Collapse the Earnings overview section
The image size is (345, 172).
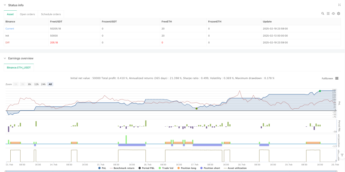tap(5, 58)
